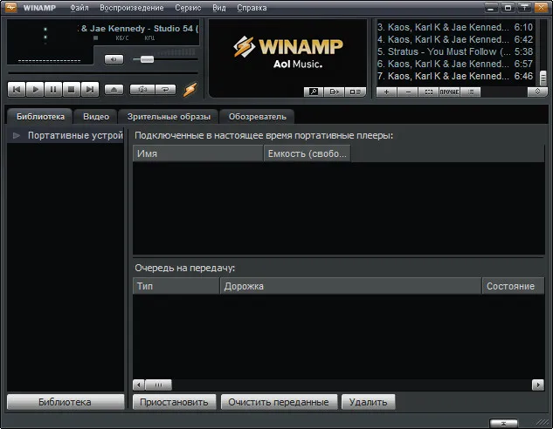This screenshot has width=553, height=429.
Task: Click the Дорожка column header
Action: pos(350,286)
